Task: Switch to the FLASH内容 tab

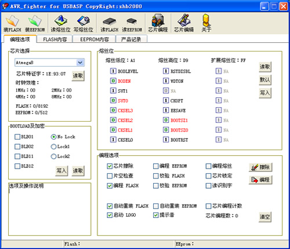Action: point(55,39)
